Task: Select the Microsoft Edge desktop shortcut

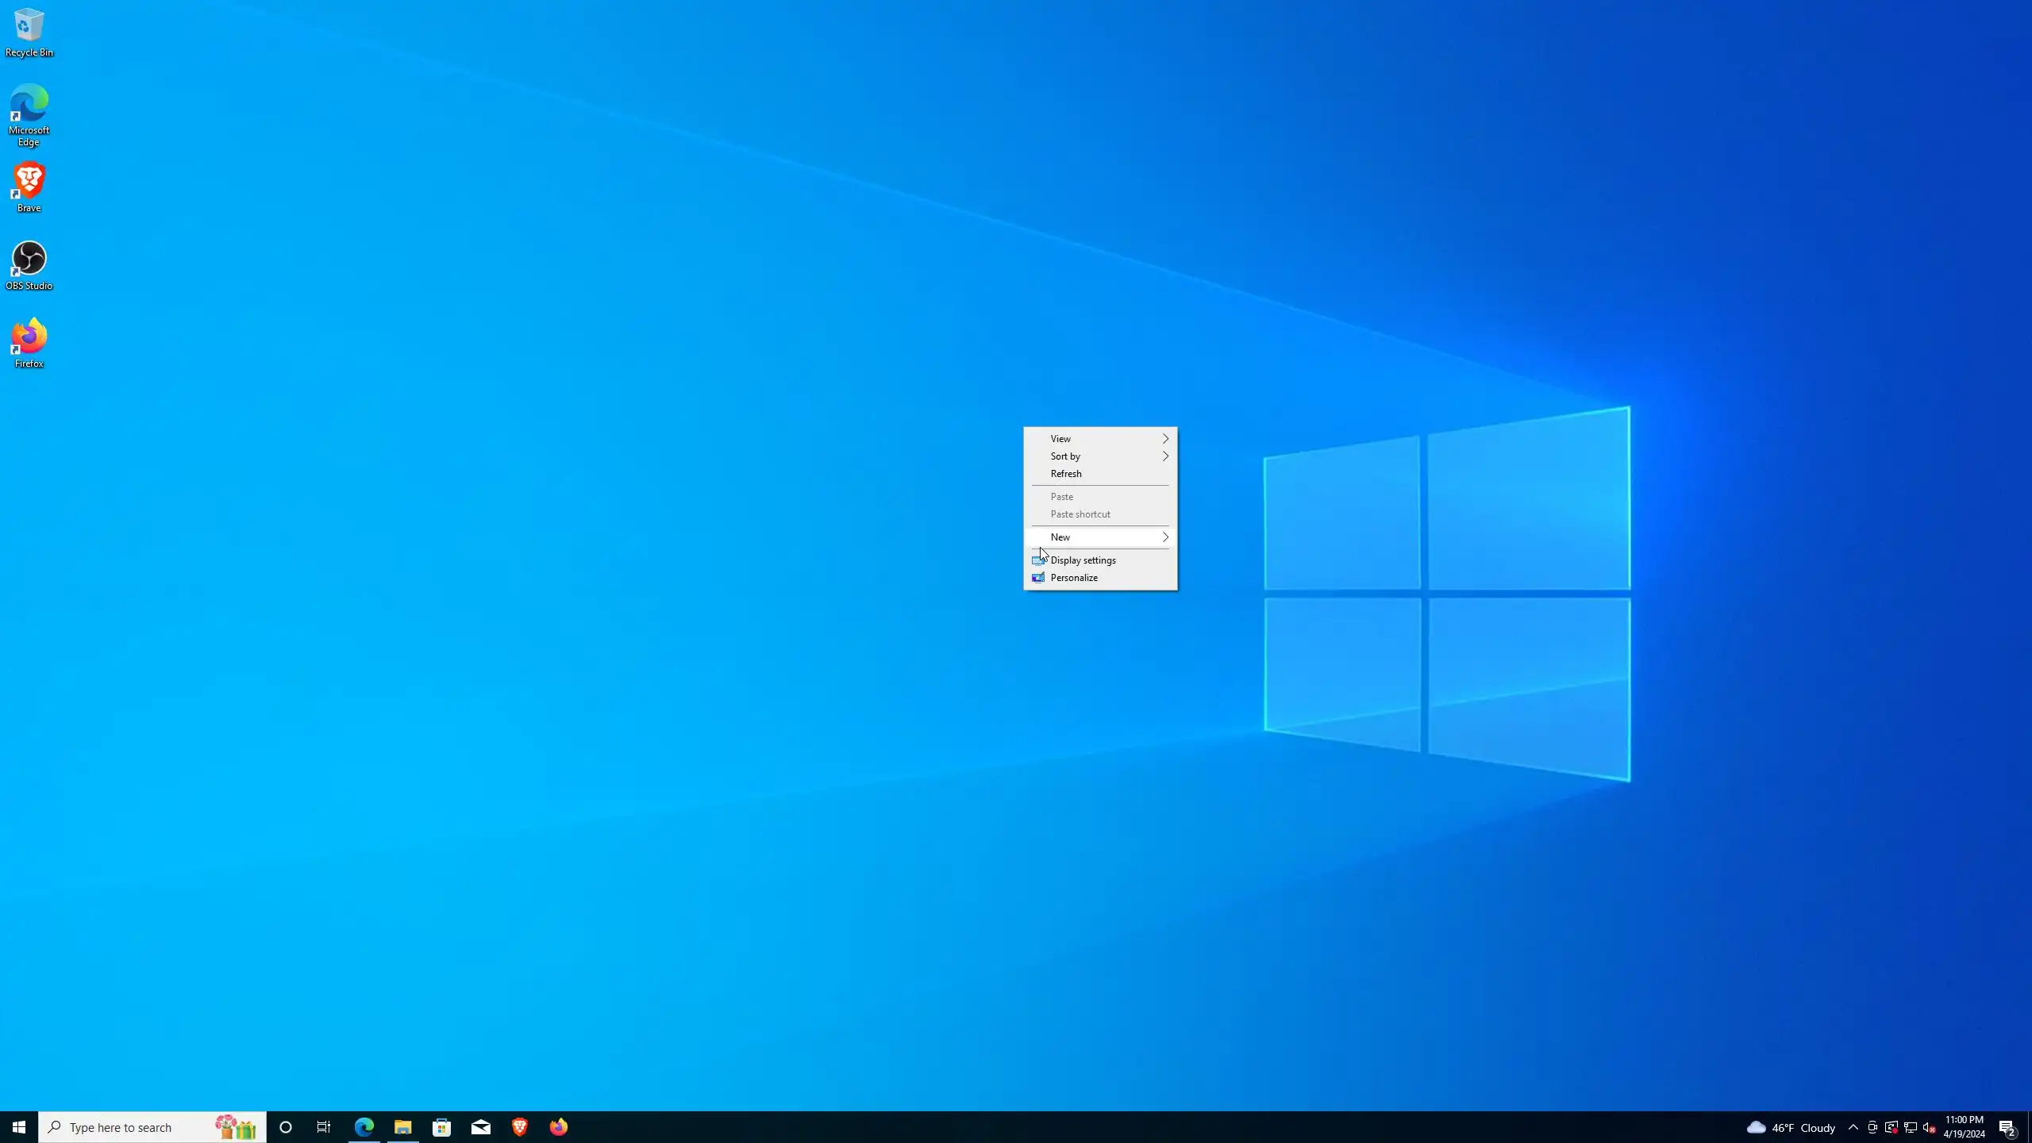Action: tap(29, 114)
